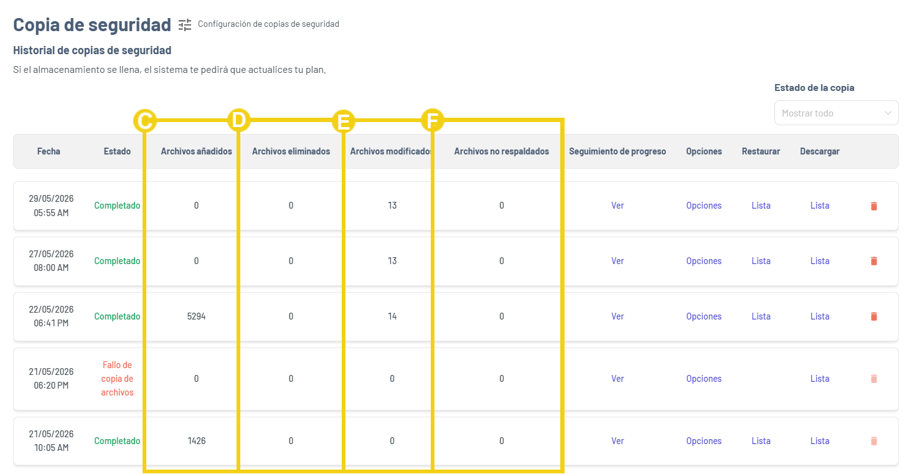Image resolution: width=917 pixels, height=474 pixels.
Task: Click trash icon for 21/05/2026 10:05 AM backup
Action: coord(873,441)
